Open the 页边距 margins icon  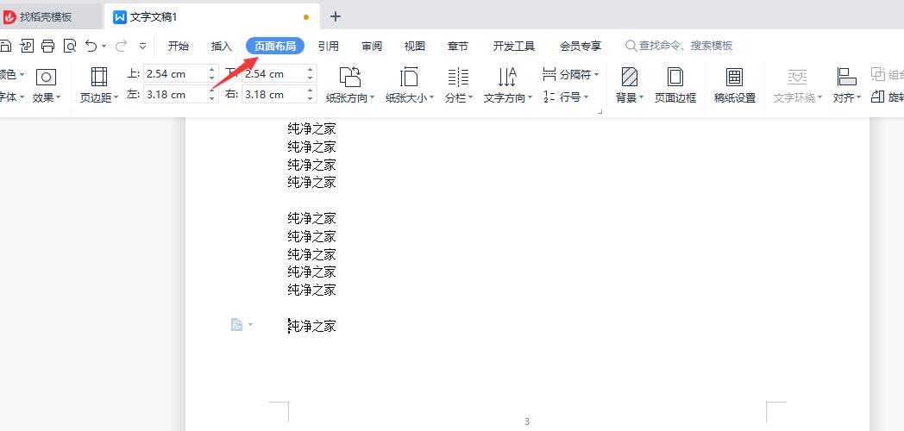coord(99,77)
